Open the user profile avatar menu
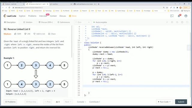192x108 pixels. pyautogui.click(x=186, y=16)
